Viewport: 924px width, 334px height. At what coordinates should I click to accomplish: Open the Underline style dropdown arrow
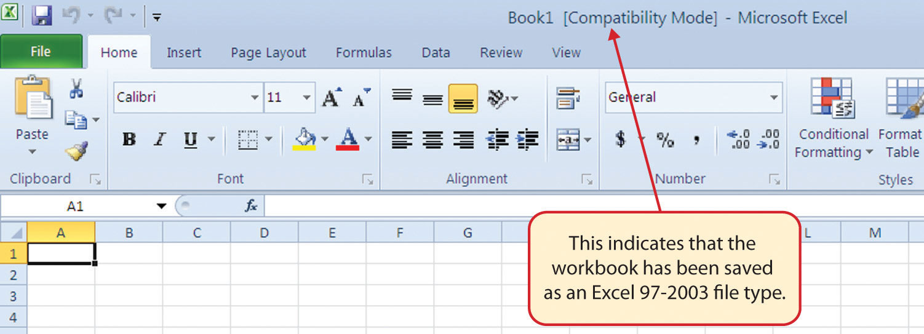pyautogui.click(x=211, y=140)
